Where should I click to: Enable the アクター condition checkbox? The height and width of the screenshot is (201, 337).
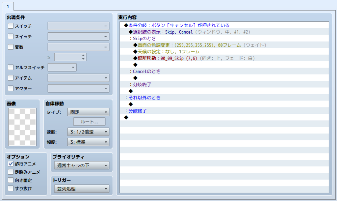pos(11,88)
